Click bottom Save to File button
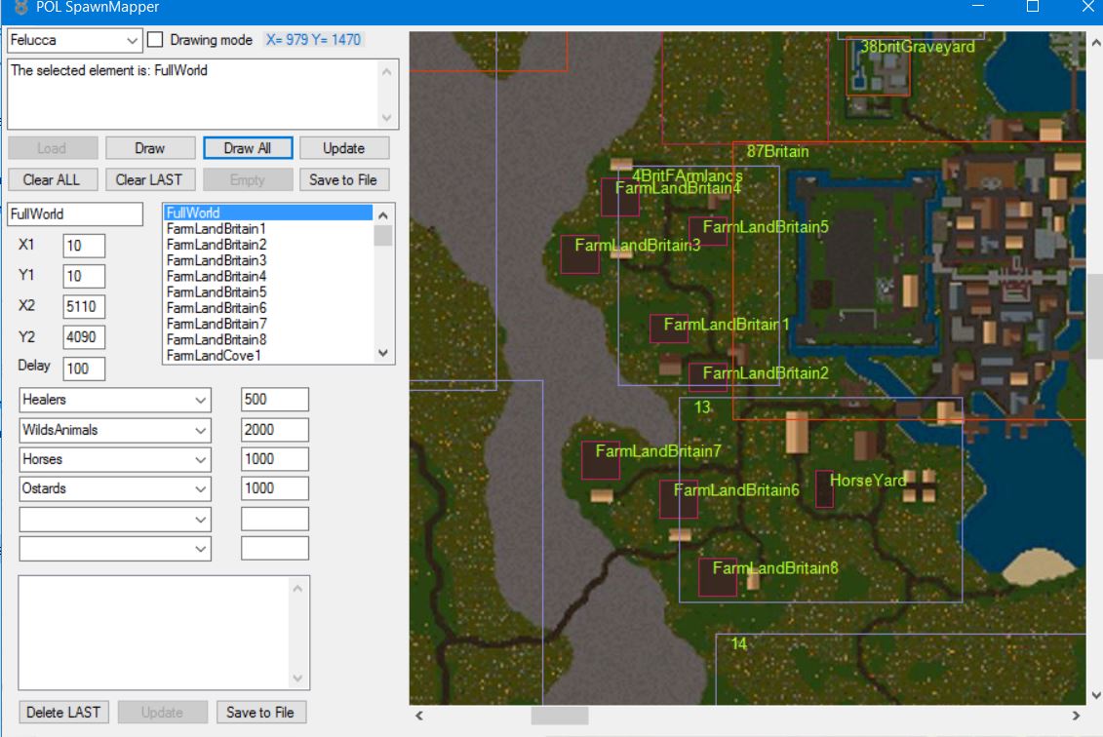Viewport: 1103px width, 737px height. click(261, 713)
